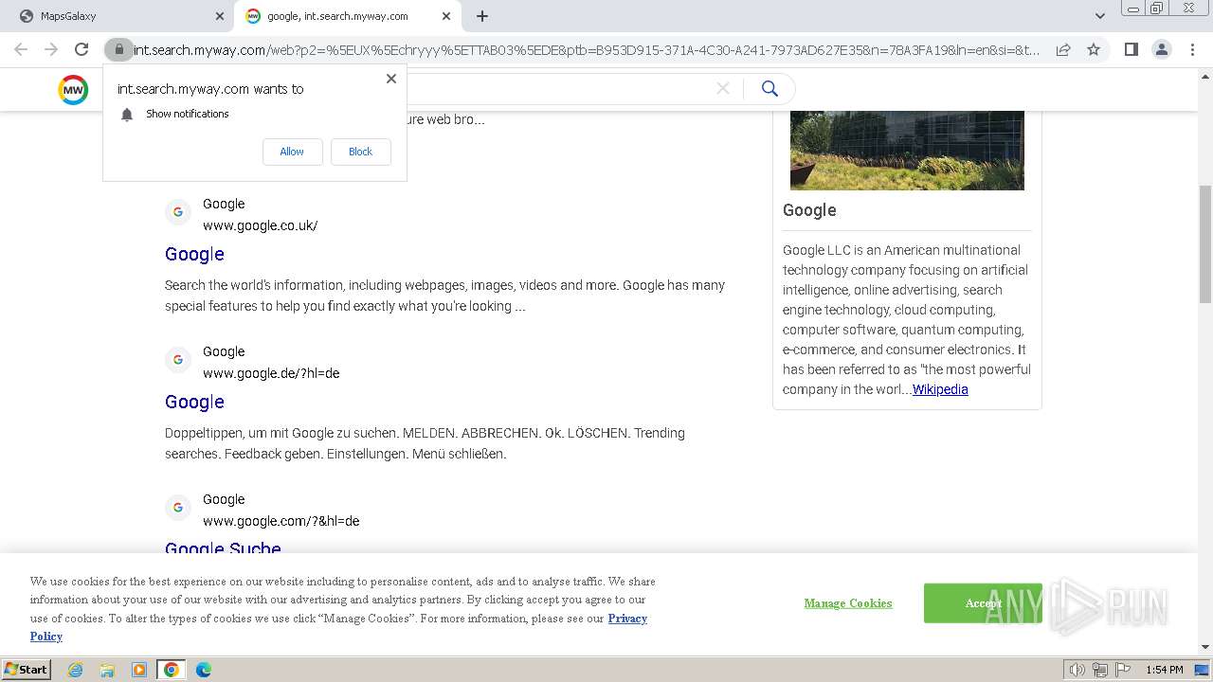Screen dimensions: 1213x682
Task: Open Windows Media Player from taskbar
Action: [139, 670]
